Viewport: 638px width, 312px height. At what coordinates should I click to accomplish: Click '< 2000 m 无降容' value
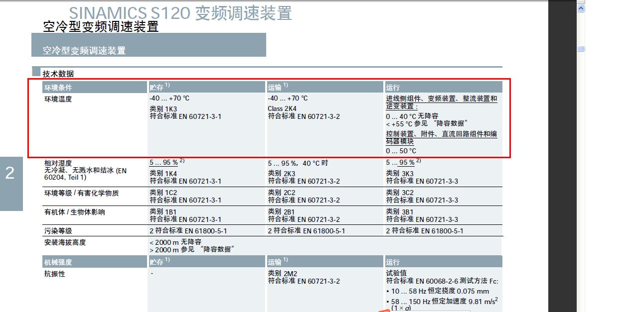175,242
